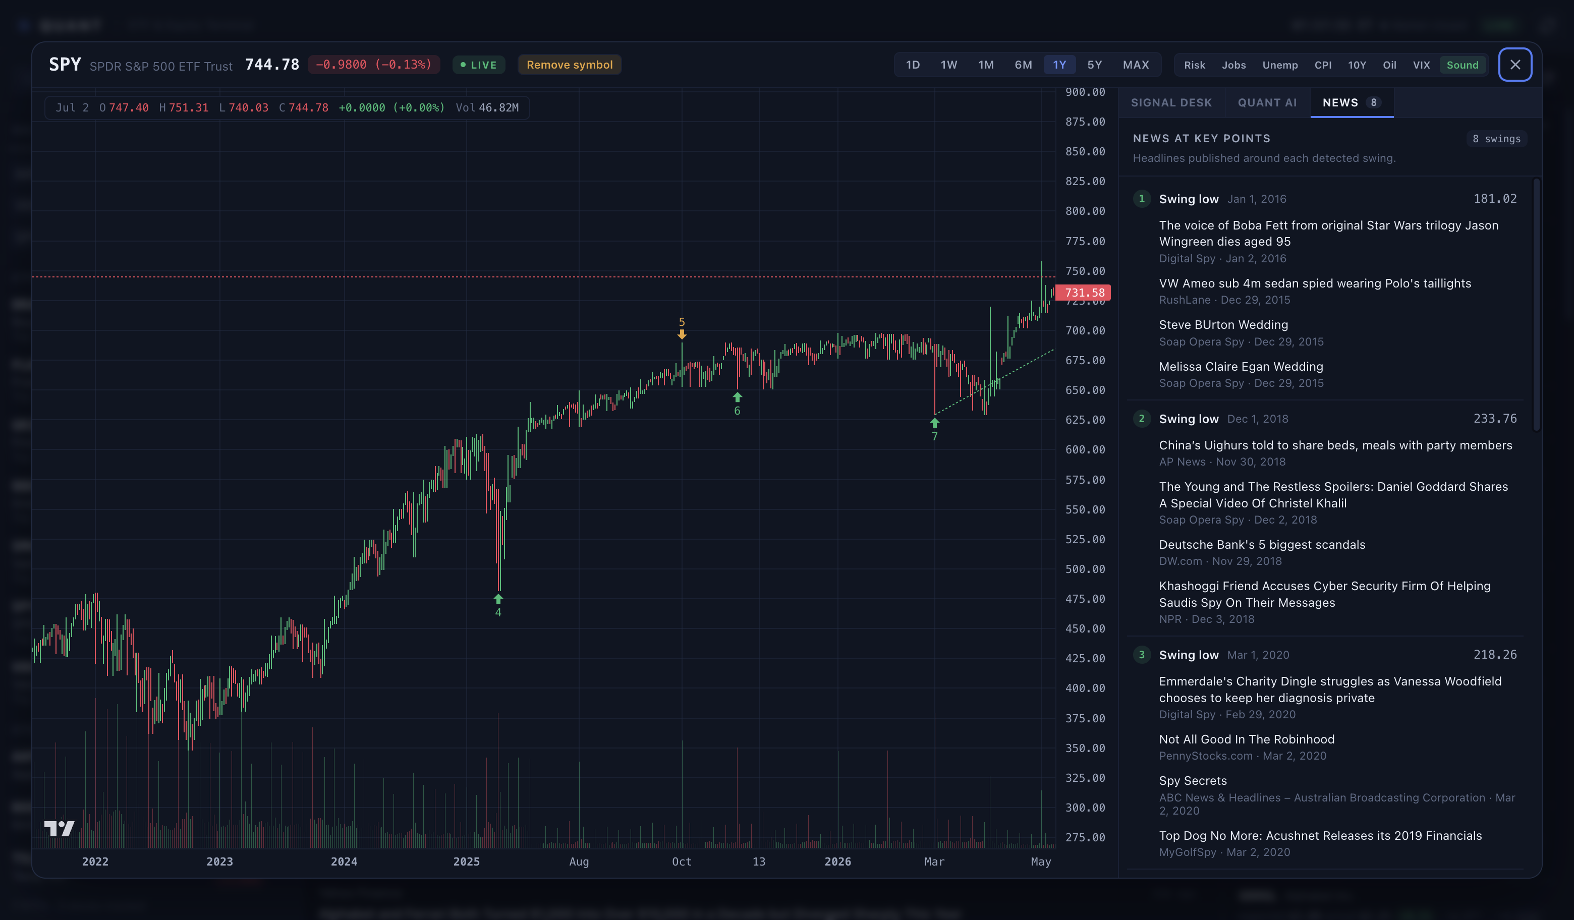The width and height of the screenshot is (1574, 920).
Task: Click the -0.9800 (-0.13%) change badge
Action: coord(373,65)
